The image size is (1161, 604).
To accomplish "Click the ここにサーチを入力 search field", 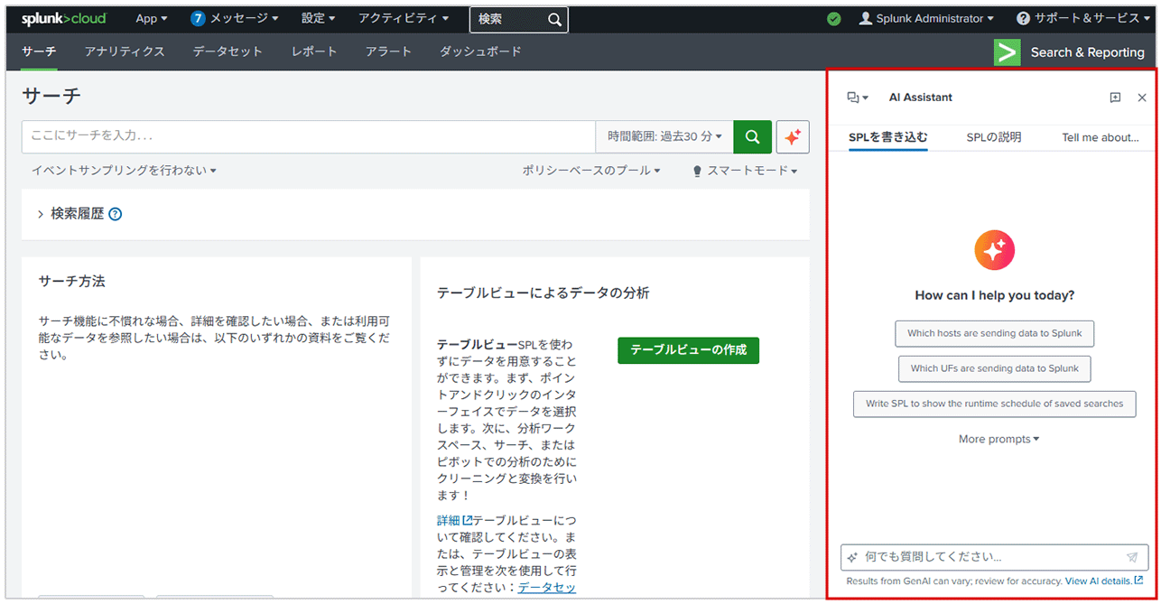I will tap(307, 137).
